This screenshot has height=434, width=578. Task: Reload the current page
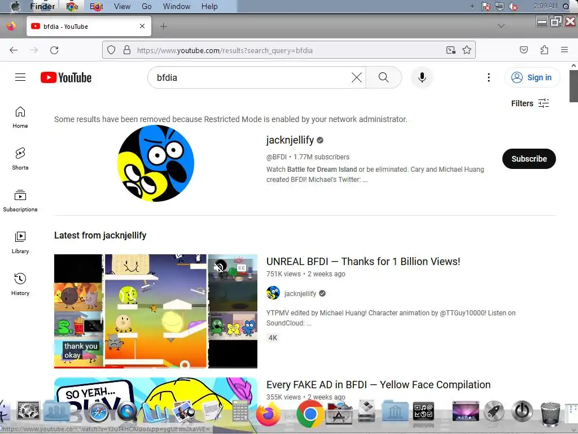pos(54,50)
